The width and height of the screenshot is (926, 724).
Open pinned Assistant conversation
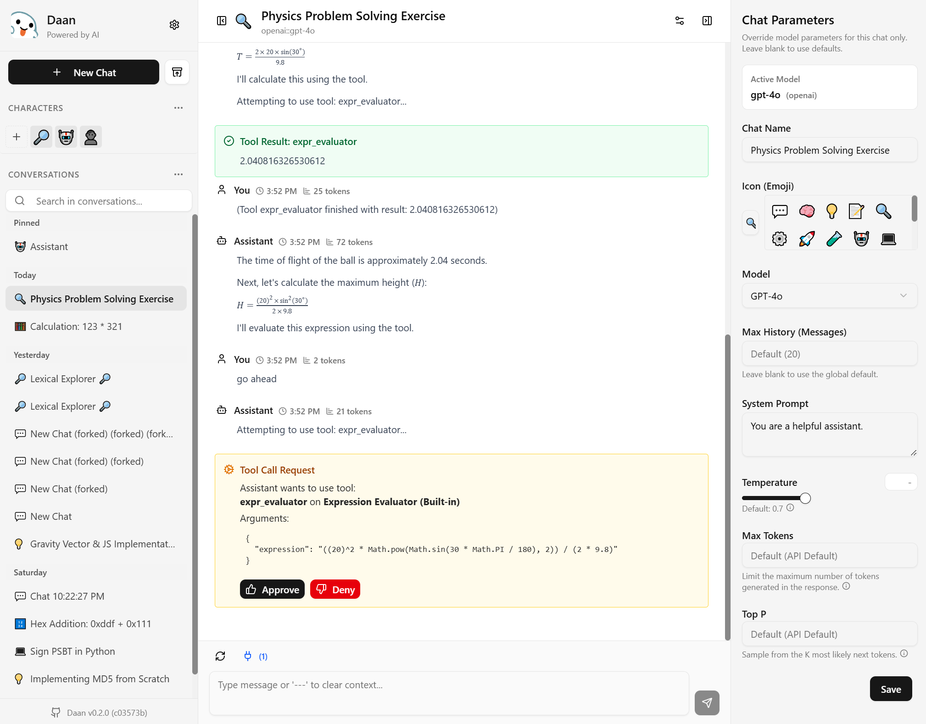coord(49,246)
